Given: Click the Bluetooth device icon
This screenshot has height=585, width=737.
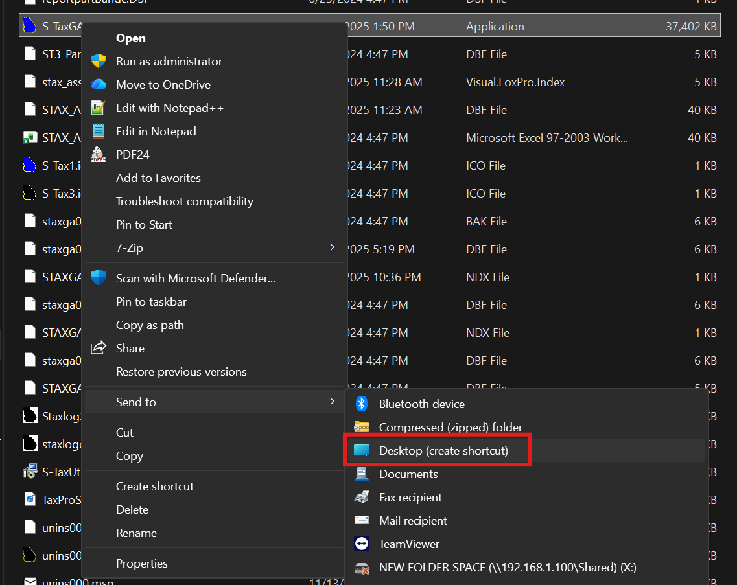Looking at the screenshot, I should click(362, 404).
